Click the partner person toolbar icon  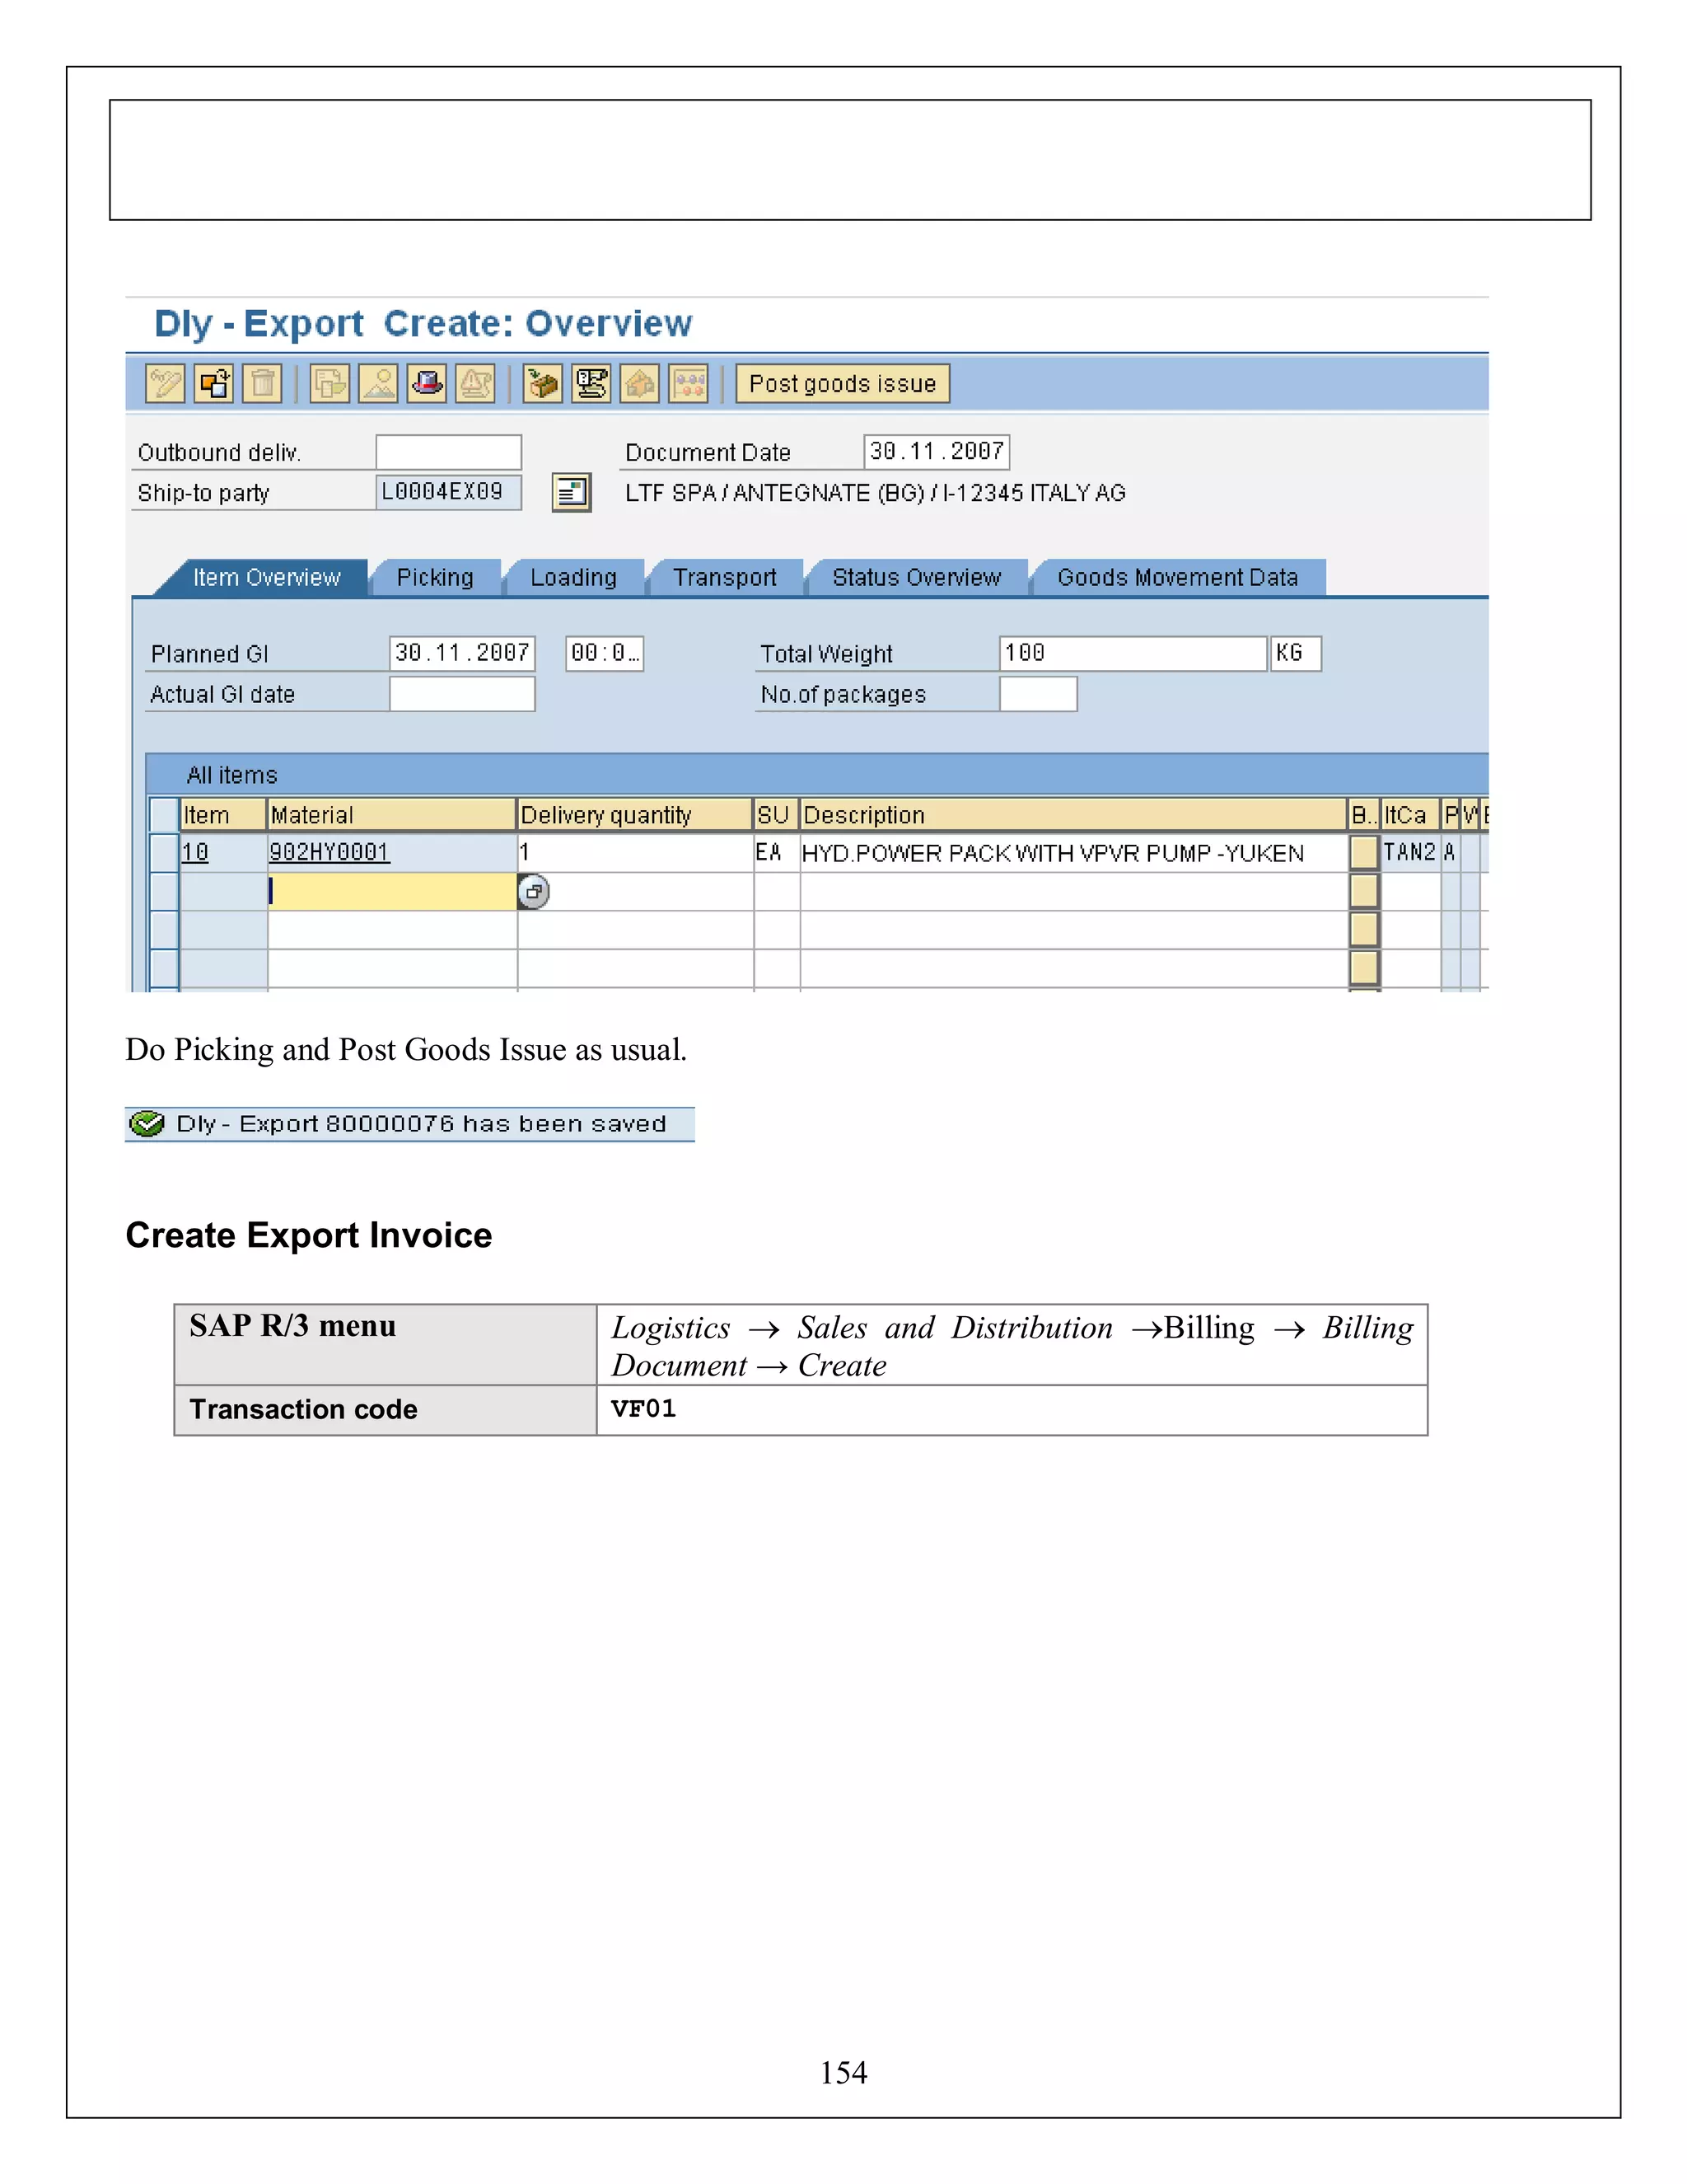[379, 384]
